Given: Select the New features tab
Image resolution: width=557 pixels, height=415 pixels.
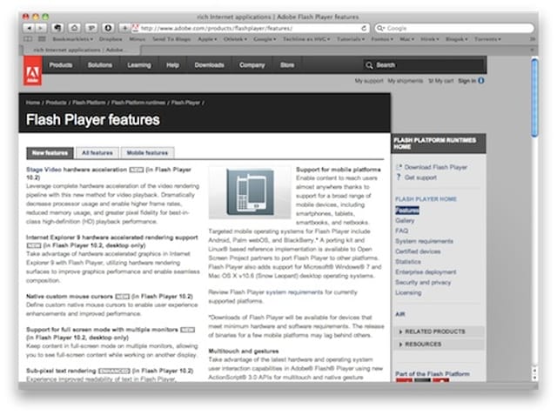Looking at the screenshot, I should pos(50,152).
